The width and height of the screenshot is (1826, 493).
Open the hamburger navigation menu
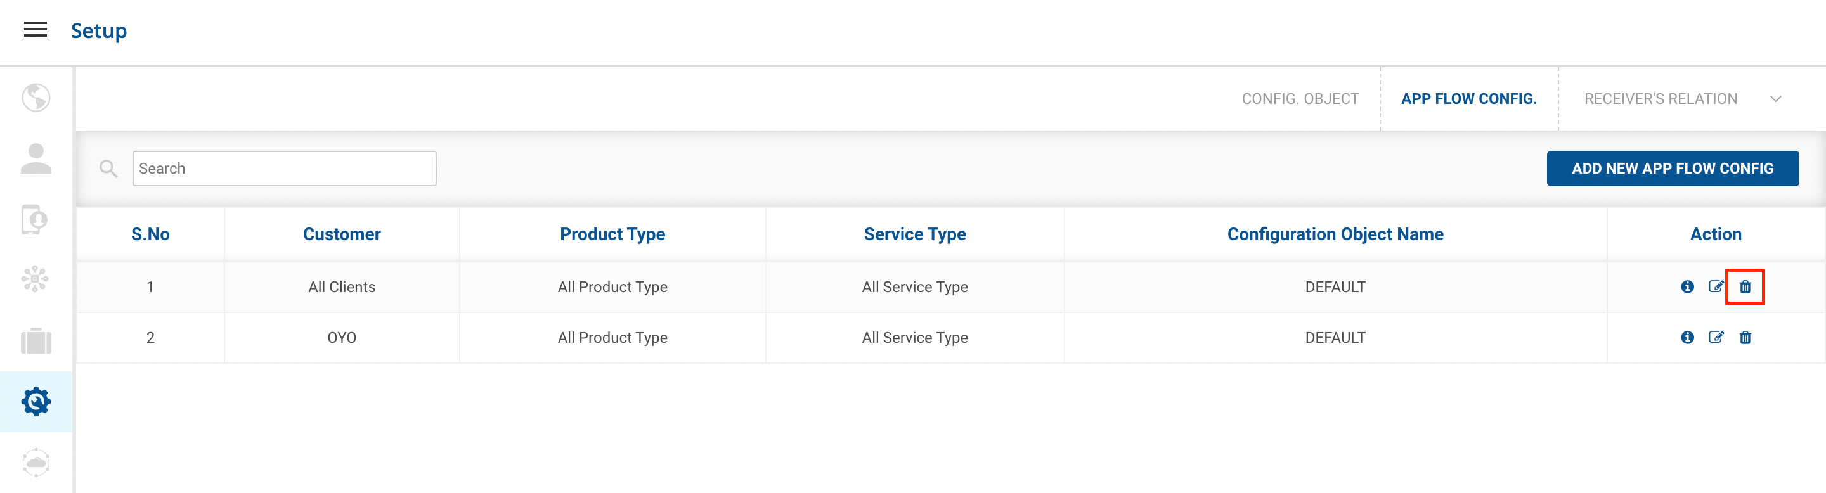[x=36, y=30]
